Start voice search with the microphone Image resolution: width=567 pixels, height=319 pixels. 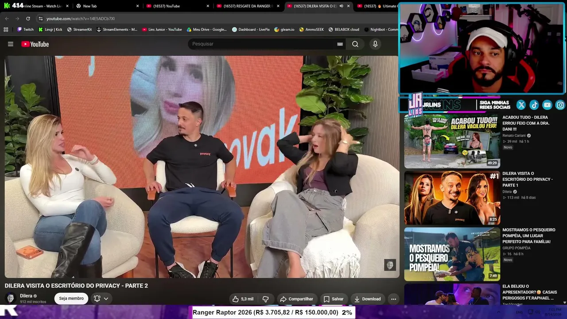point(375,44)
